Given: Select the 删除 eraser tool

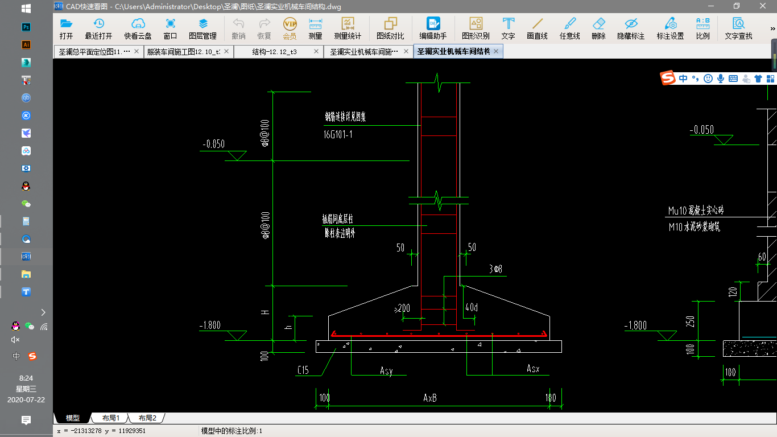Looking at the screenshot, I should pyautogui.click(x=598, y=28).
